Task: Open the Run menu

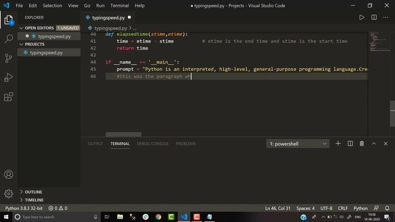Action: pos(100,6)
